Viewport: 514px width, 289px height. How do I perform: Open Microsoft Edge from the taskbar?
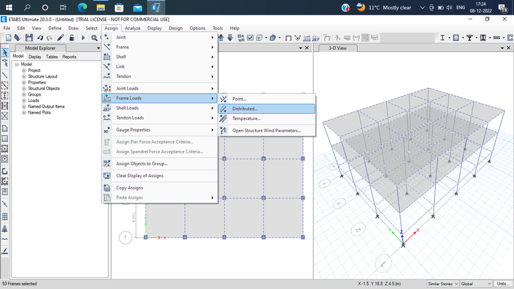pyautogui.click(x=82, y=7)
